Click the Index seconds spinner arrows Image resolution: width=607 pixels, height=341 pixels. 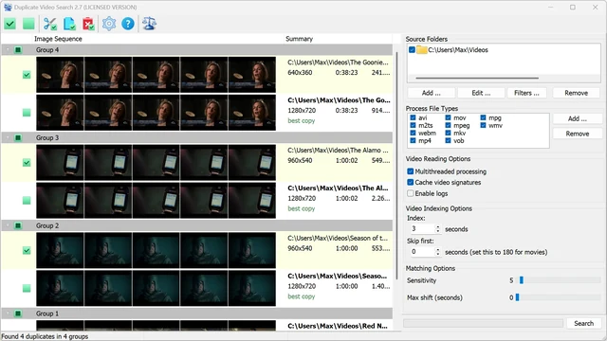click(x=438, y=229)
